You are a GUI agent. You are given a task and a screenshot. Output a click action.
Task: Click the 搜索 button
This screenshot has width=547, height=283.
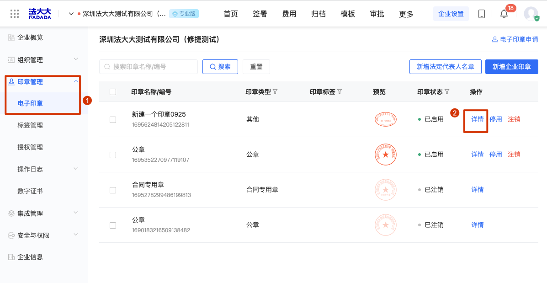tap(220, 67)
